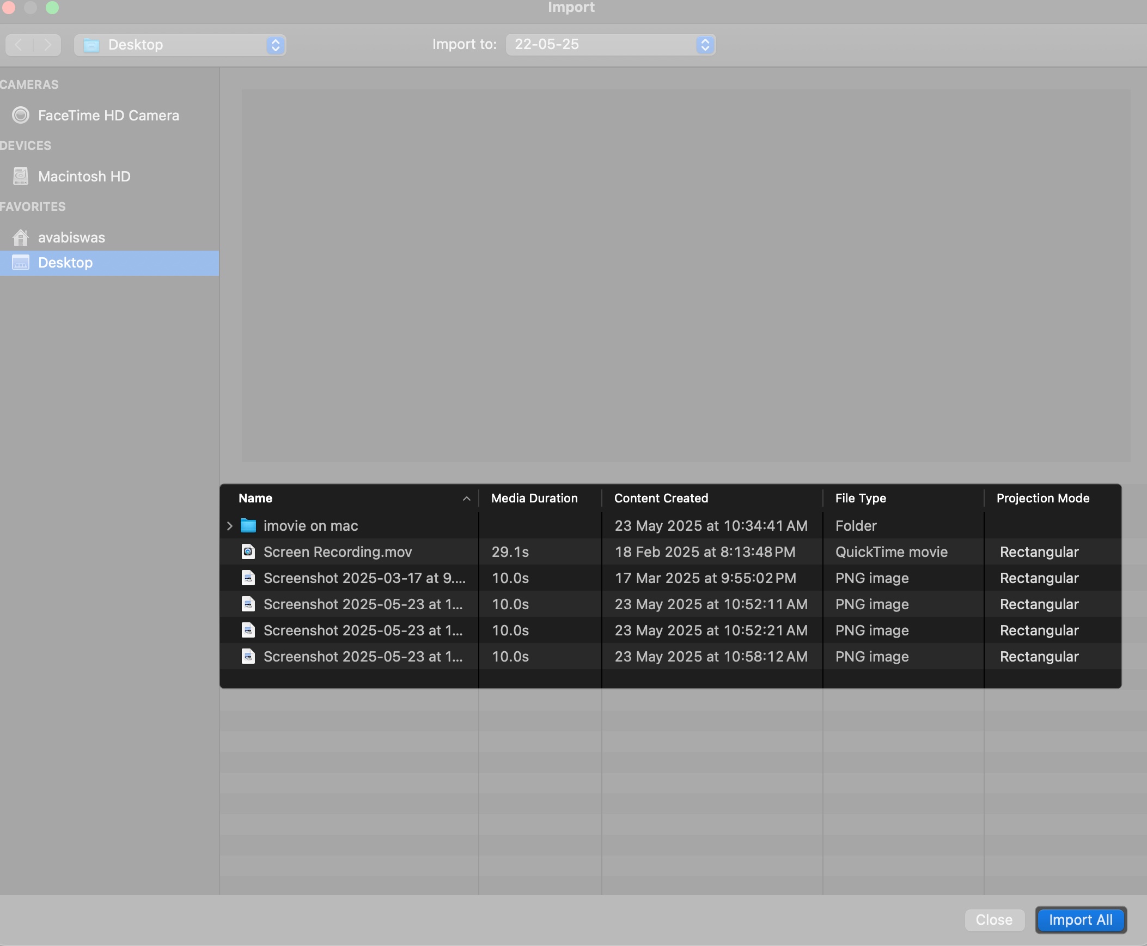Select the FaceTime HD Camera source

(x=107, y=115)
